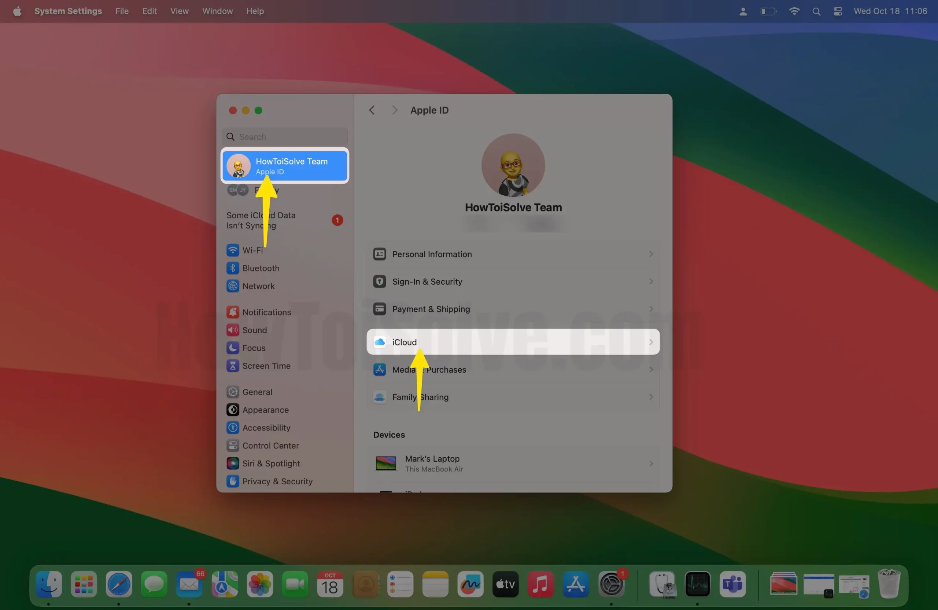Click the Siri & Spotlight icon
Image resolution: width=938 pixels, height=610 pixels.
click(233, 463)
